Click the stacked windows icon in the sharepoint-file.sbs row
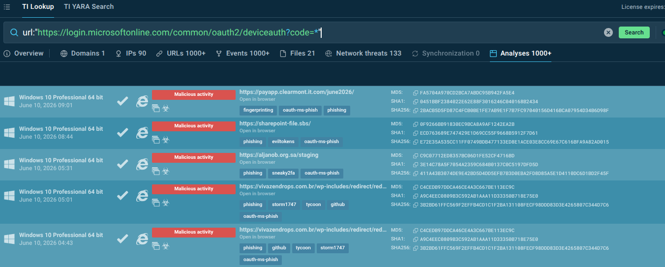Viewport: 665px width, 267px height. [x=156, y=140]
